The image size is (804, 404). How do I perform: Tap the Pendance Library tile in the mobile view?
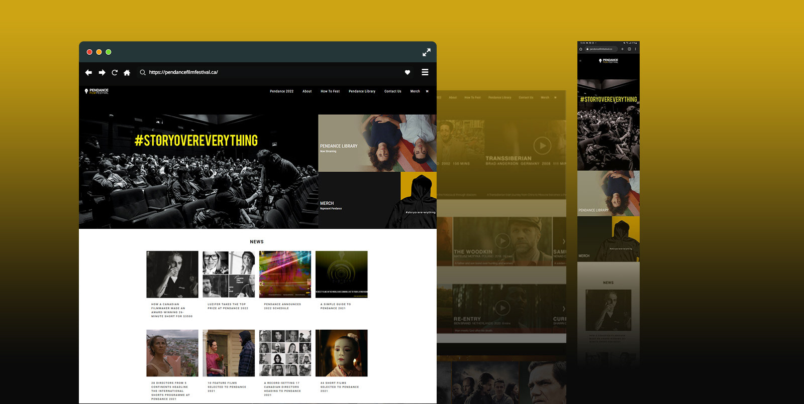click(609, 193)
